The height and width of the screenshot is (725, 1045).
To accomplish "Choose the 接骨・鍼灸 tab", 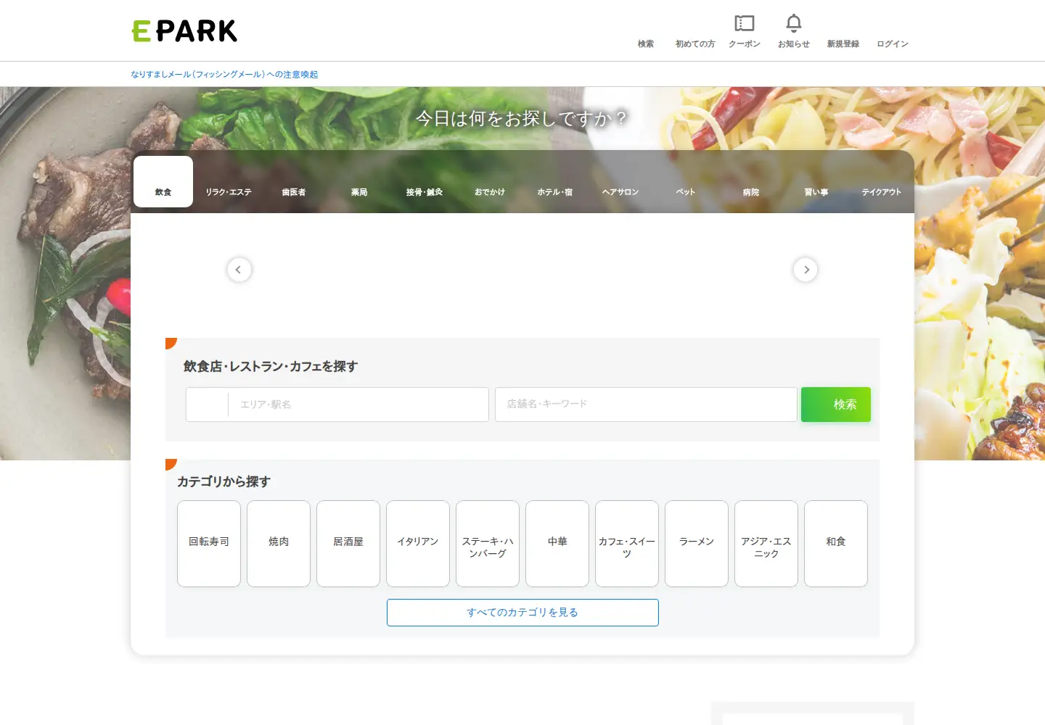I will click(x=425, y=182).
